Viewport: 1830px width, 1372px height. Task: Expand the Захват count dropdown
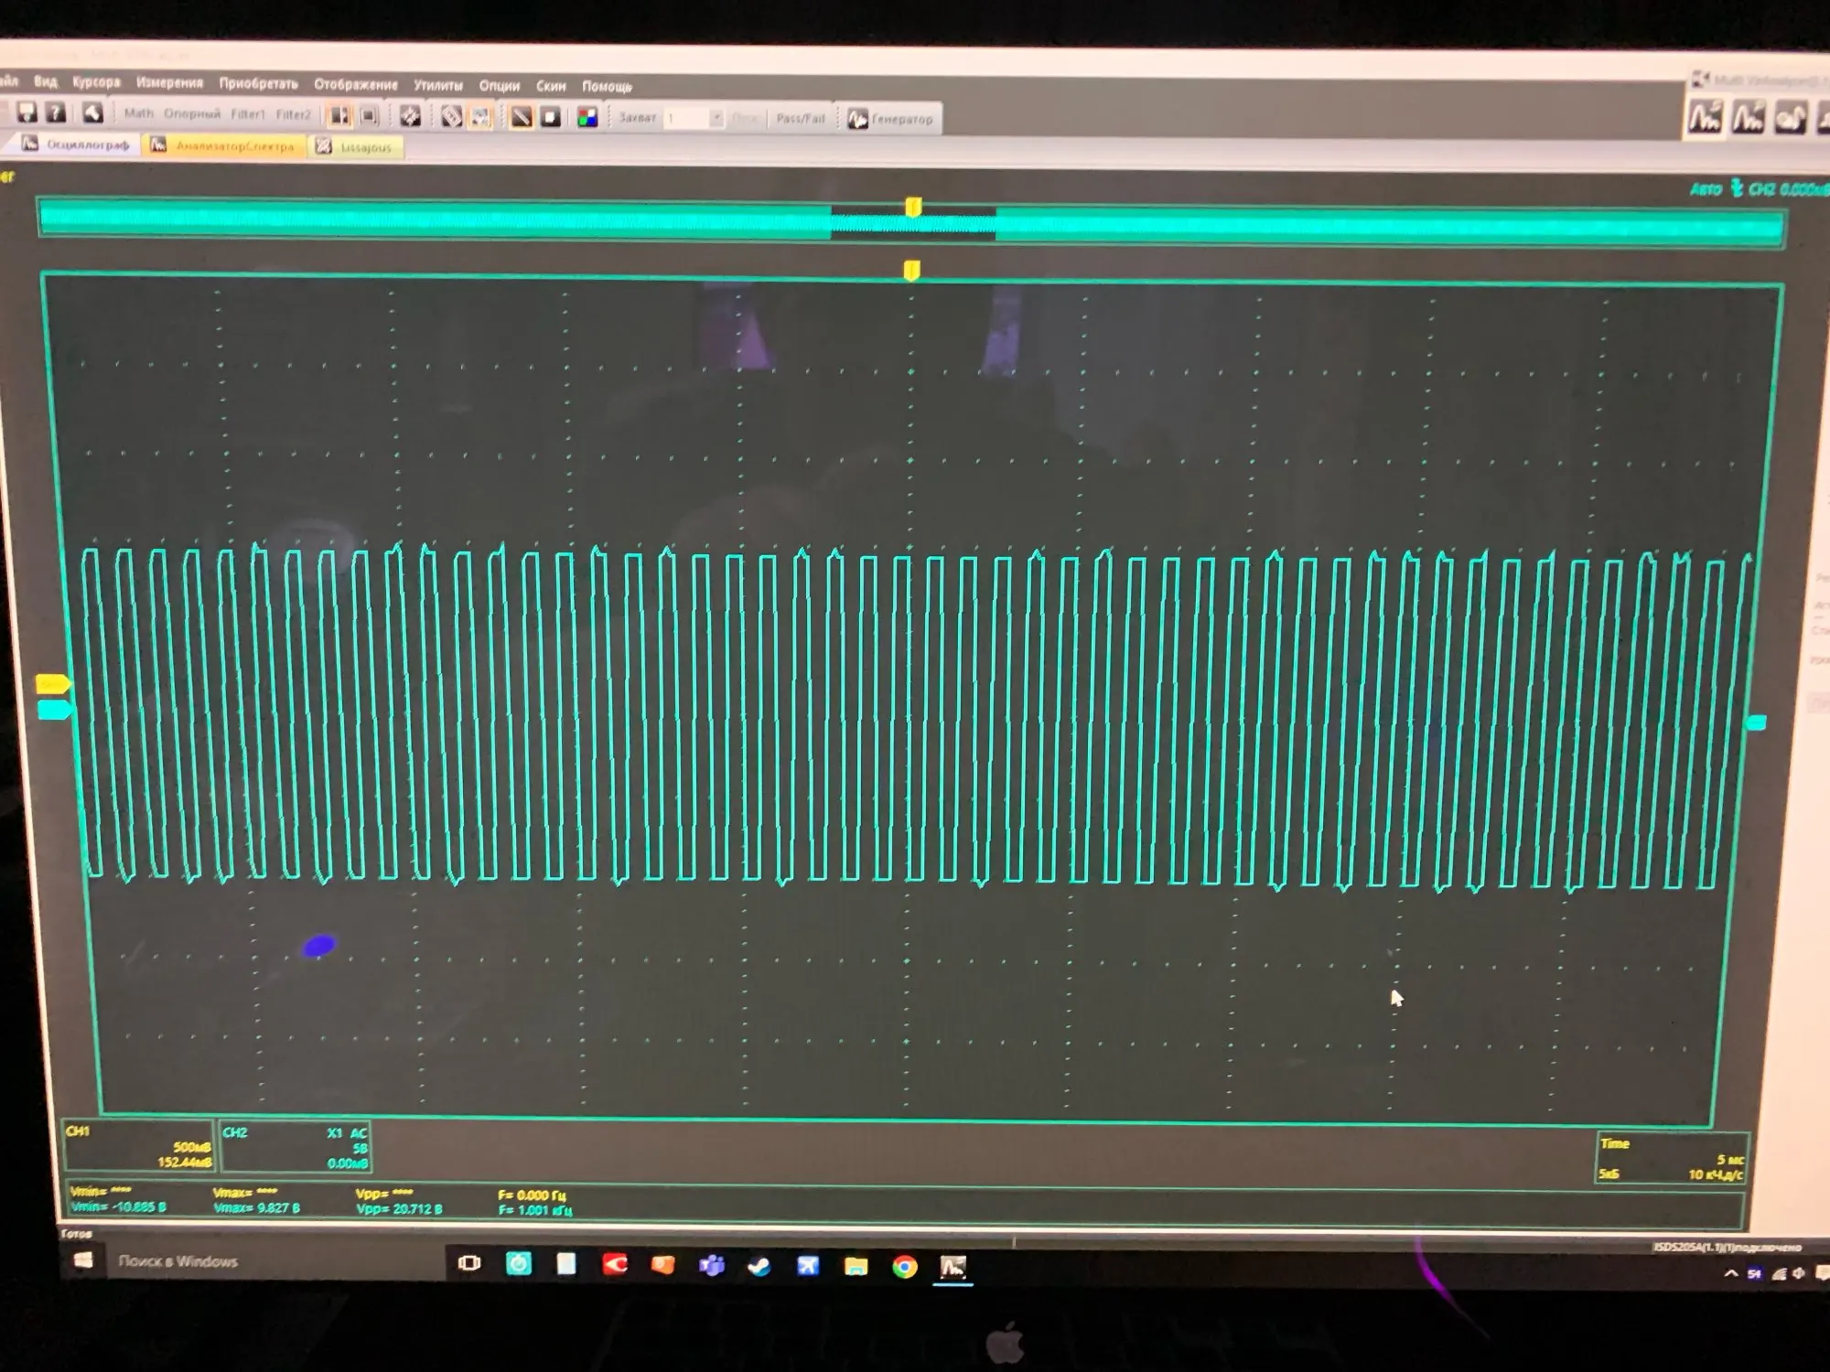tap(716, 118)
